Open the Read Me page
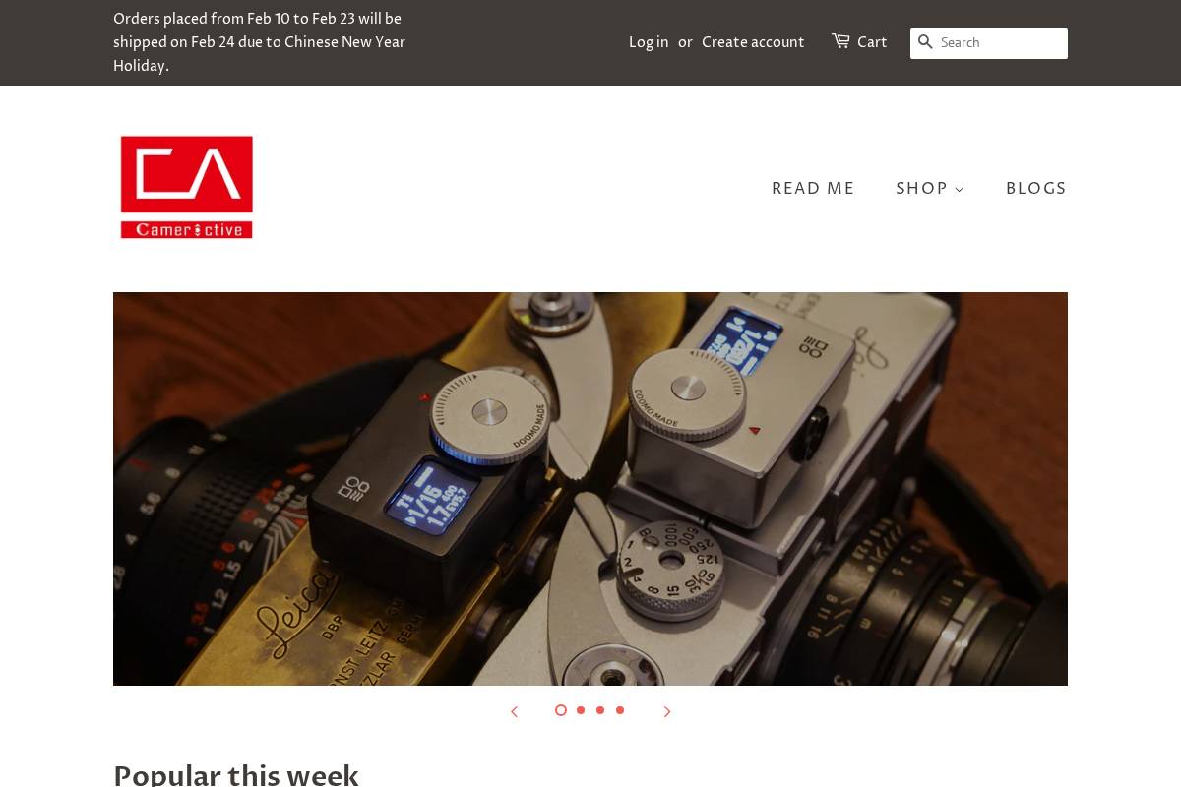 click(813, 189)
